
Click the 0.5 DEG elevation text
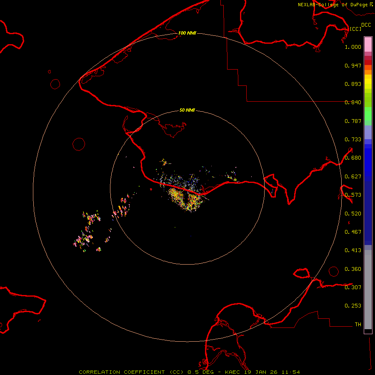coord(200,372)
